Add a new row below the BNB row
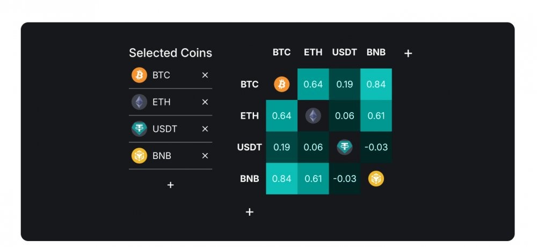This screenshot has width=537, height=247. [250, 212]
